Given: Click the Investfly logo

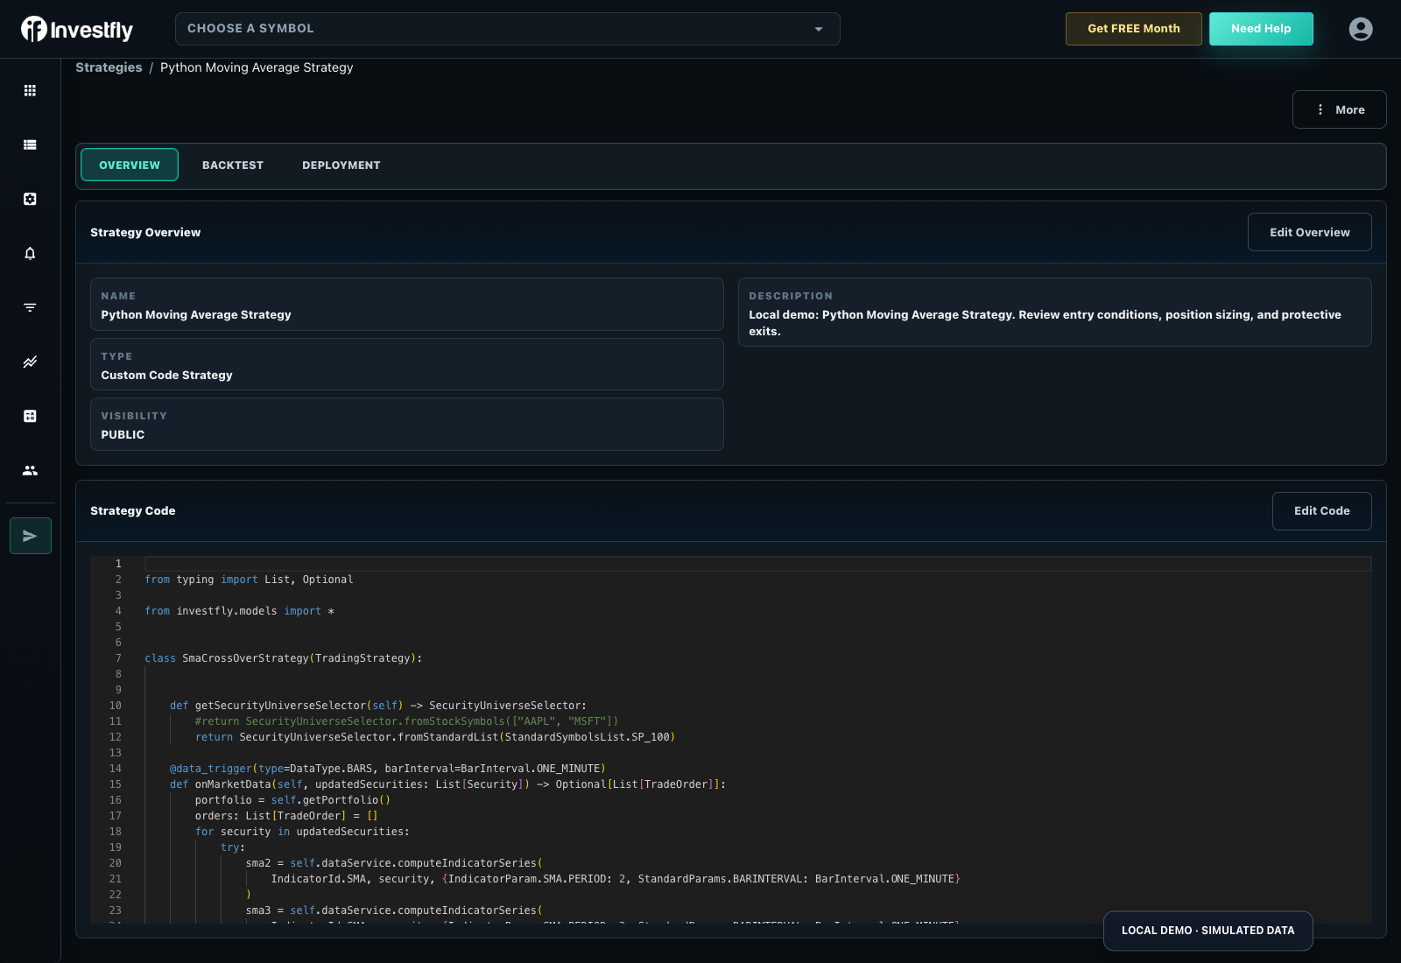Looking at the screenshot, I should [x=77, y=29].
